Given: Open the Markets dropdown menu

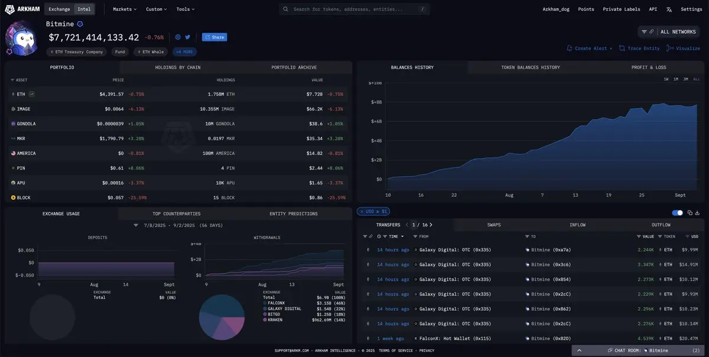Looking at the screenshot, I should (125, 9).
